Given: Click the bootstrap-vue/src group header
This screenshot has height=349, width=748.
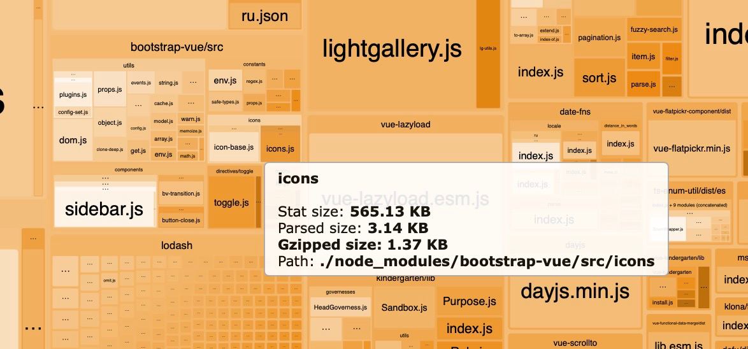Looking at the screenshot, I should click(176, 47).
